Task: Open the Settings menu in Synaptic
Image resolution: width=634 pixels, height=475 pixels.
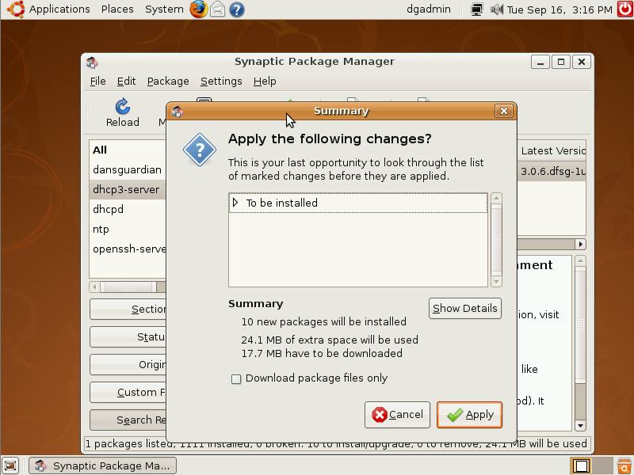Action: 221,82
